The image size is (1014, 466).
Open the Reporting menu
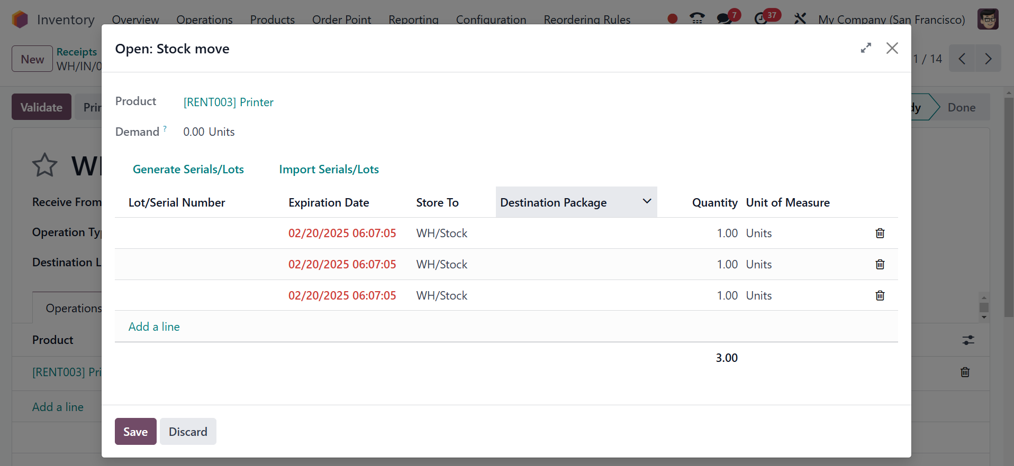click(x=413, y=20)
